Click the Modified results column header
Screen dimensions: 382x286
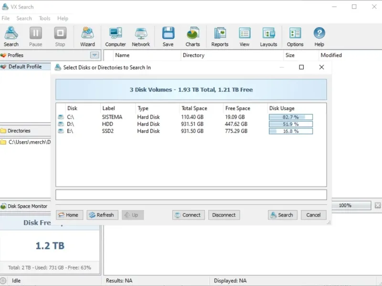(350, 55)
